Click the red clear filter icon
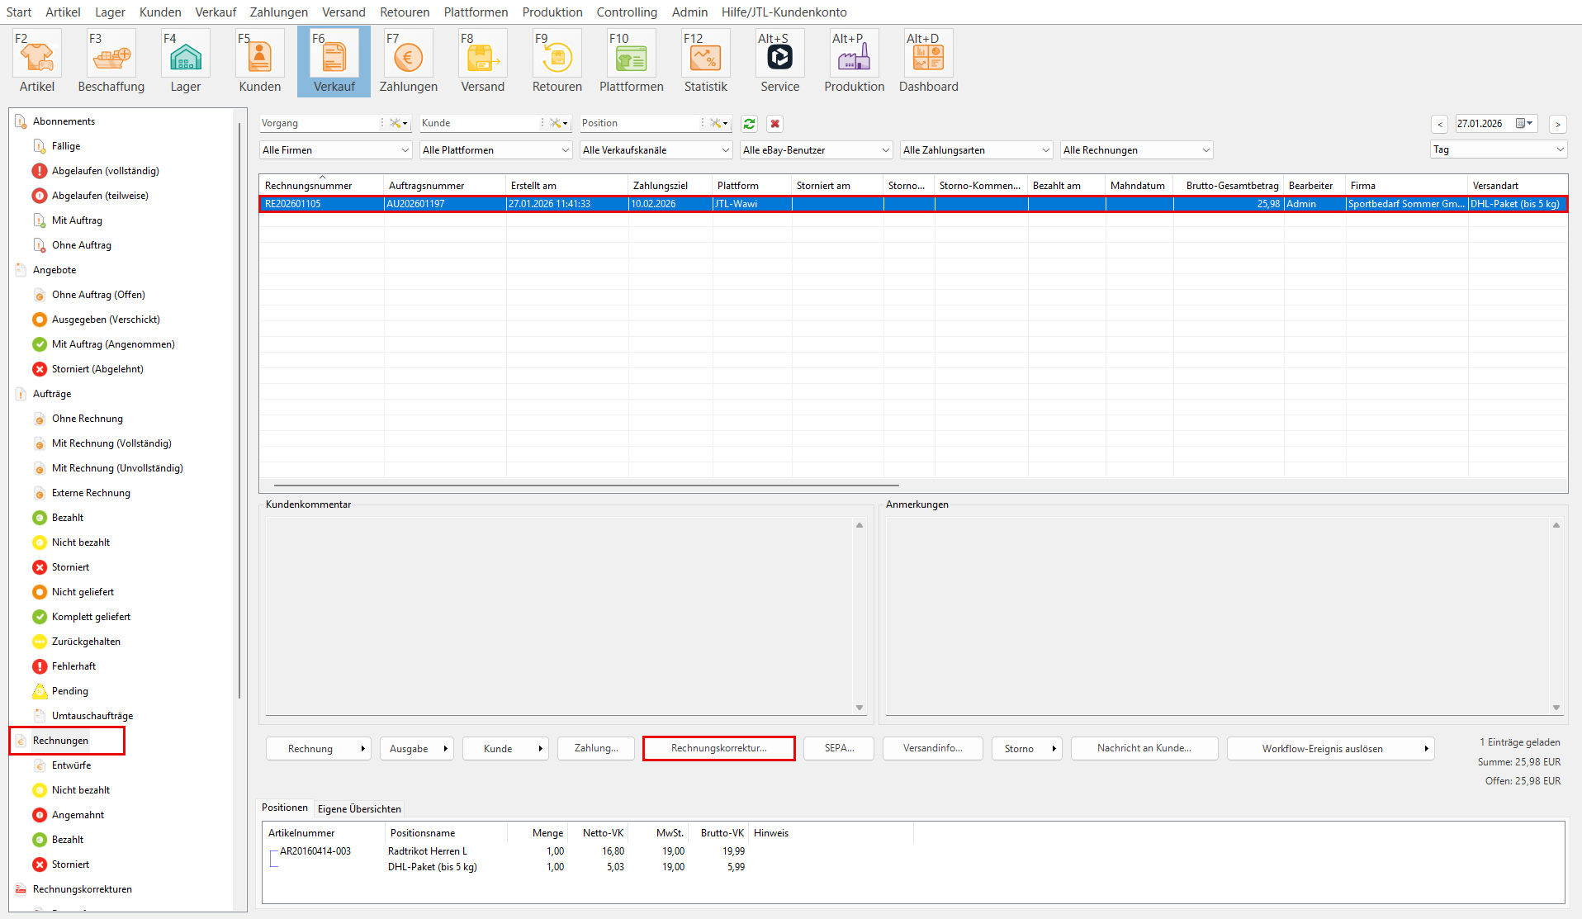Viewport: 1582px width, 919px height. click(774, 124)
